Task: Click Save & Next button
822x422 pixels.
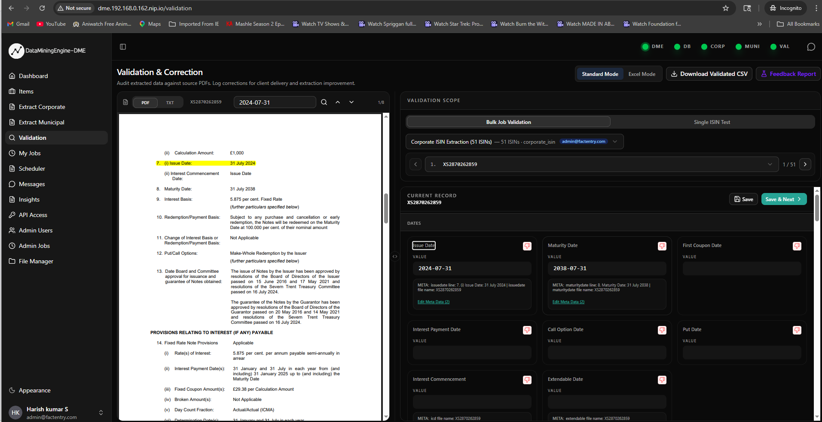Action: click(x=784, y=199)
